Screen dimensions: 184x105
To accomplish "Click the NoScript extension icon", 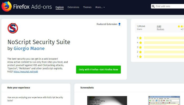I will (13, 28).
